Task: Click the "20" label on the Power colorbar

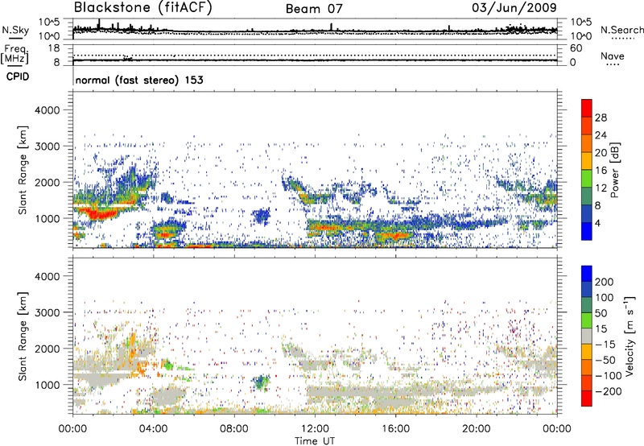Action: 601,153
